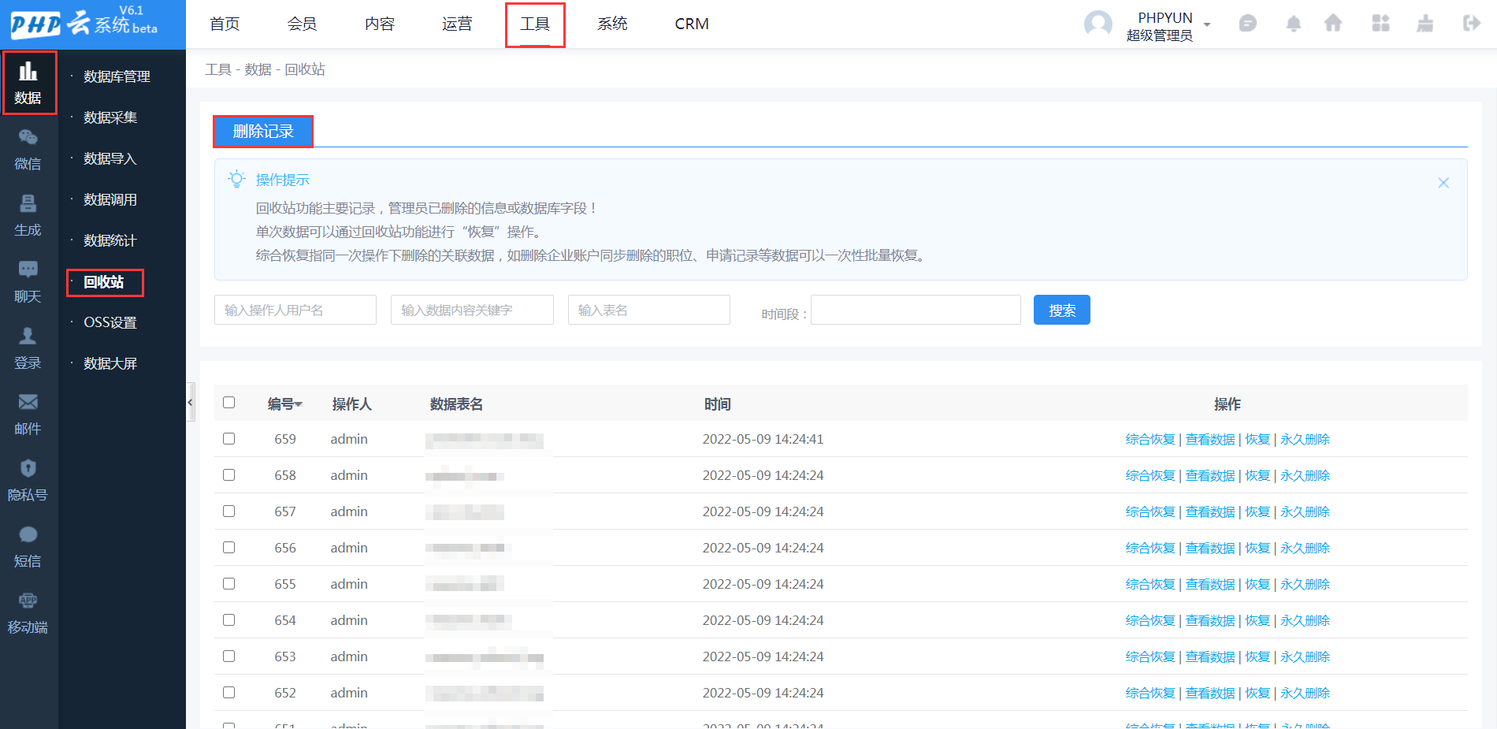Click 恢复 for record 657
This screenshot has height=729, width=1497.
pos(1257,511)
